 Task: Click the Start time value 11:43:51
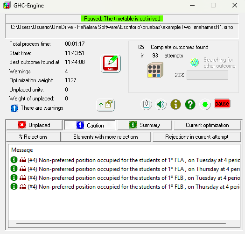click(x=75, y=53)
